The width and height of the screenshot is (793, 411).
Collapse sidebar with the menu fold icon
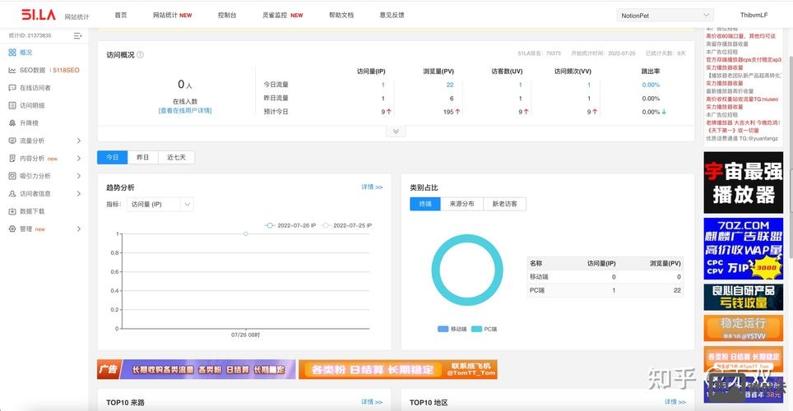77,36
